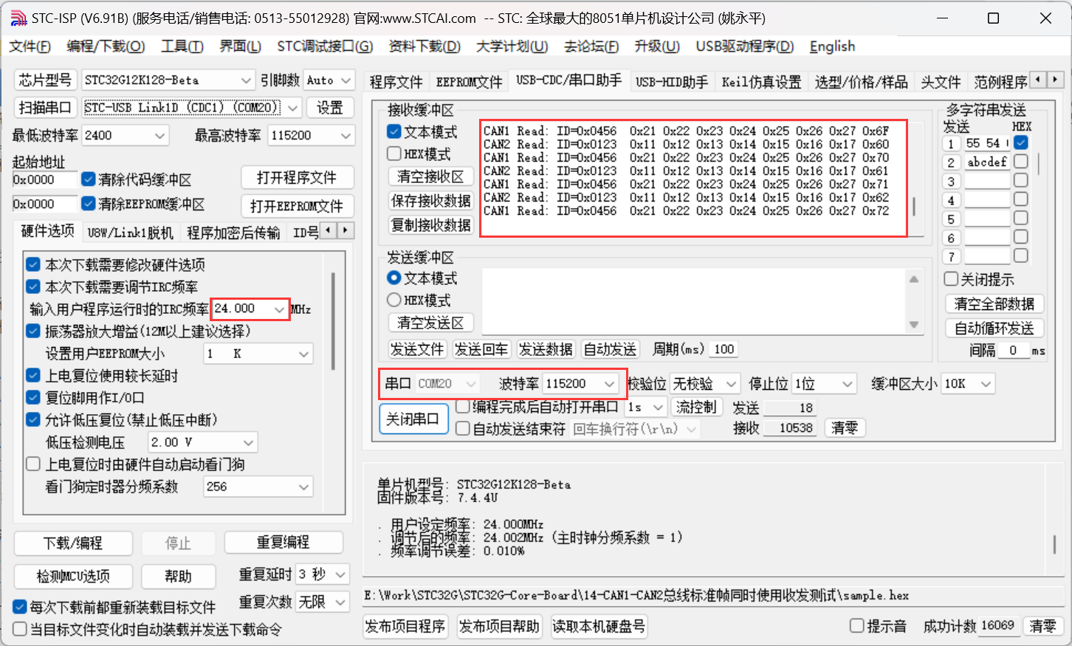
Task: Switch to the EEPROM文件 tab
Action: [469, 82]
